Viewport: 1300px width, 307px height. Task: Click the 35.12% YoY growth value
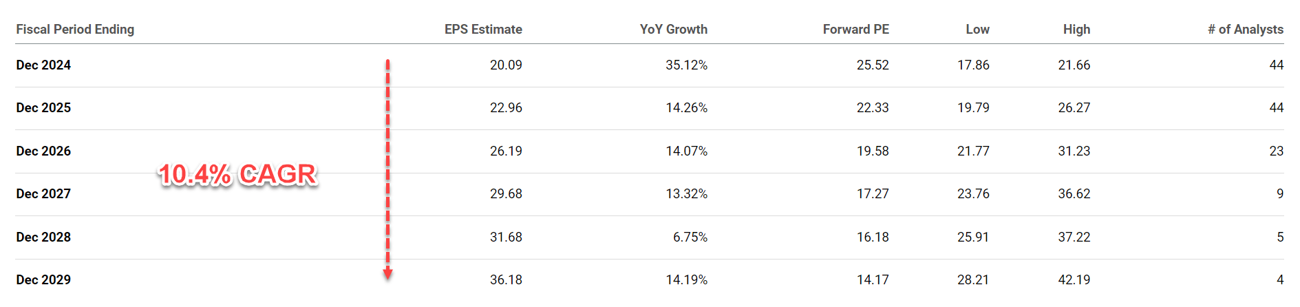686,65
